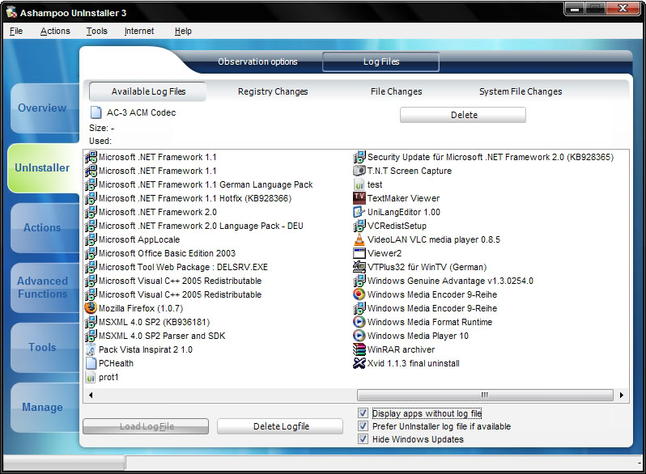Open the Actions menu in menu bar
The height and width of the screenshot is (474, 646).
click(x=55, y=31)
